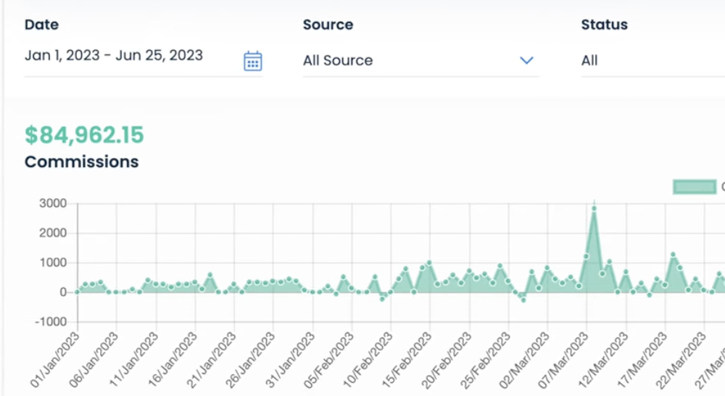Expand the All Source dropdown chevron

point(526,61)
